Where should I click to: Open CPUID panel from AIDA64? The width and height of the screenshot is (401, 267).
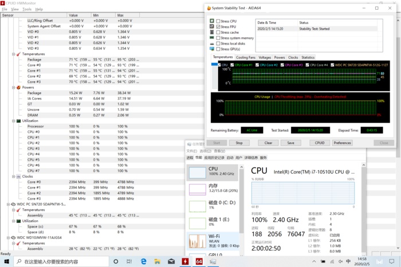click(320, 143)
